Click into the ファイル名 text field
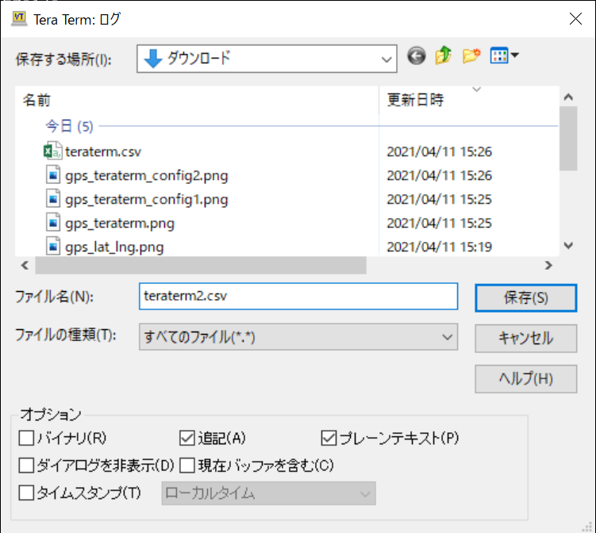The image size is (596, 533). tap(298, 296)
